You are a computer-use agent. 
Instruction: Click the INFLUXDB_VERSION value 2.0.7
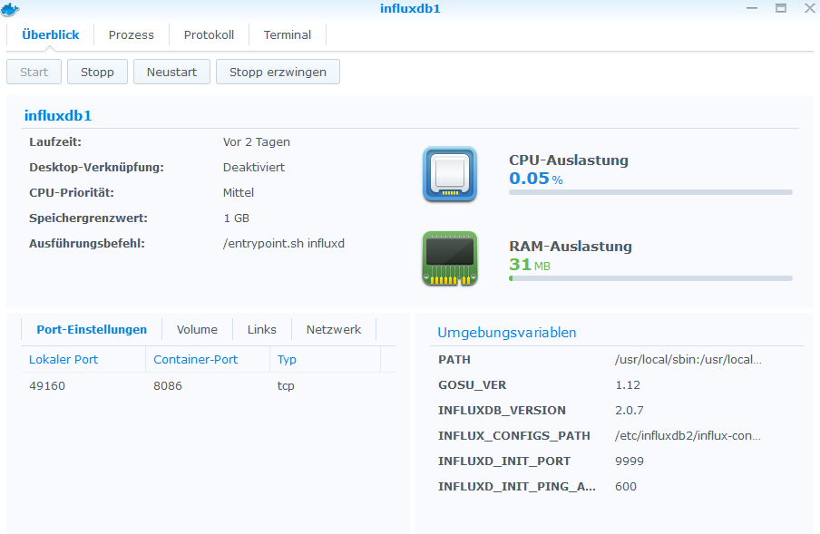point(630,410)
